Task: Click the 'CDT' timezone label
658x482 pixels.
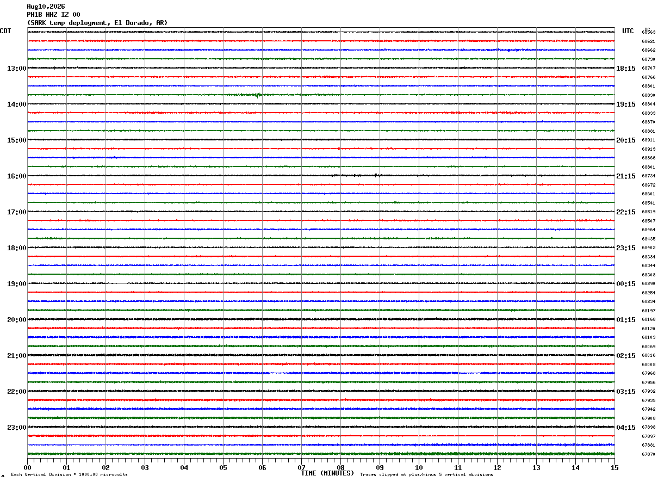Action: pos(5,31)
